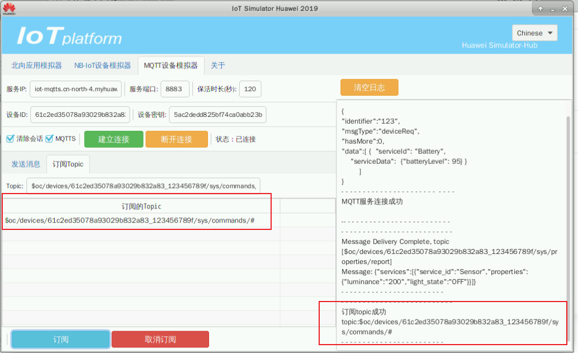Select the subscribed topic row ending commands/#
578x353 pixels.
(x=141, y=220)
